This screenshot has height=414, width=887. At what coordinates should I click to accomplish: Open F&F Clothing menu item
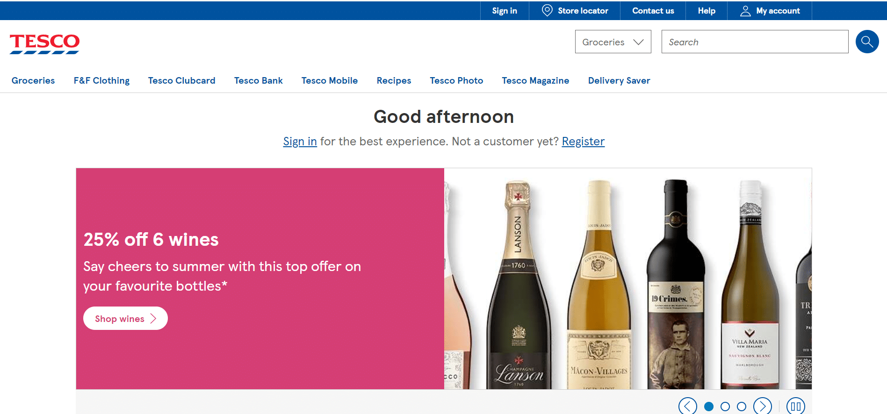point(101,80)
